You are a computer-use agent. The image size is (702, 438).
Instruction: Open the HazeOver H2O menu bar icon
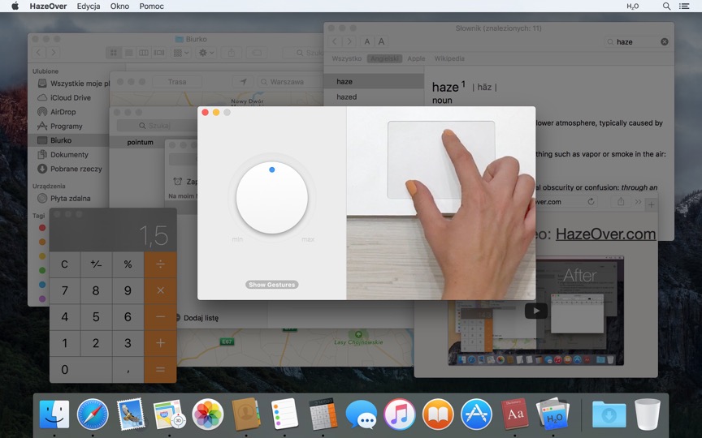click(632, 6)
